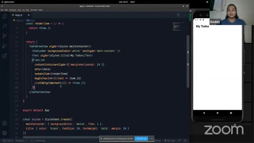Open the Selection menu
Viewport: 254px width, 143px height.
13,10
